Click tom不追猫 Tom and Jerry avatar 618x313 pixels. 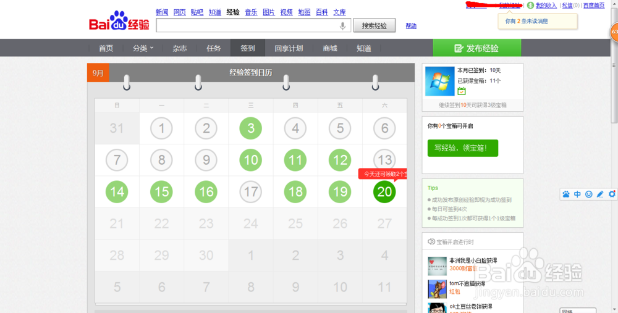tap(437, 289)
